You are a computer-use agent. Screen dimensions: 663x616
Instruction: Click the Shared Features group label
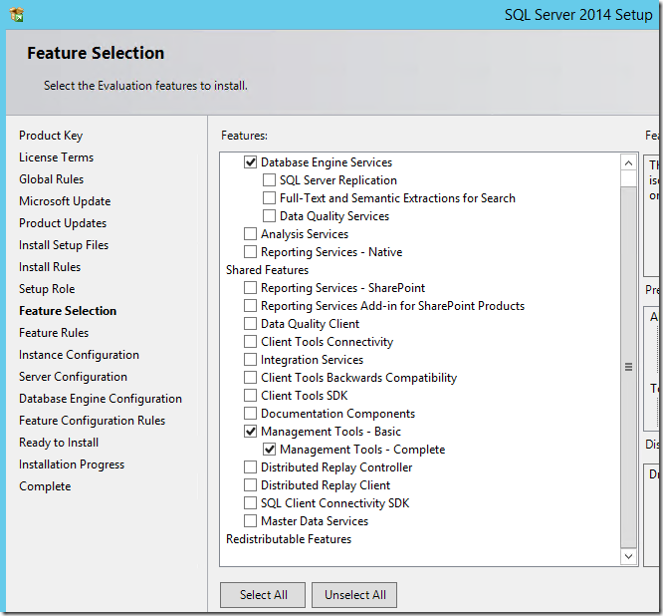[x=267, y=270]
